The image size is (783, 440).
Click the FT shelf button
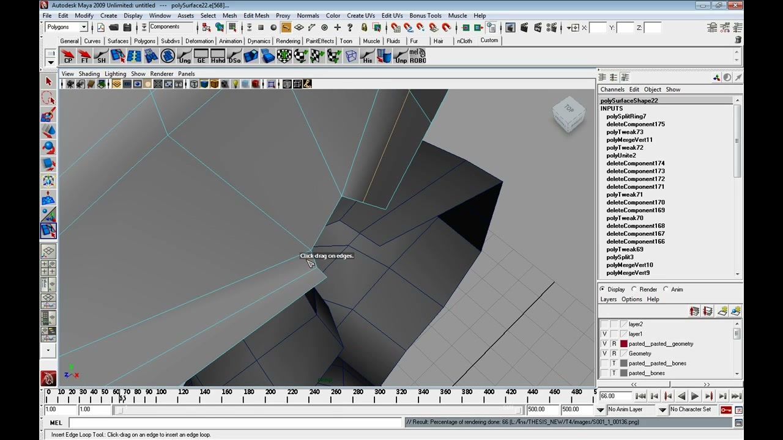[84, 57]
